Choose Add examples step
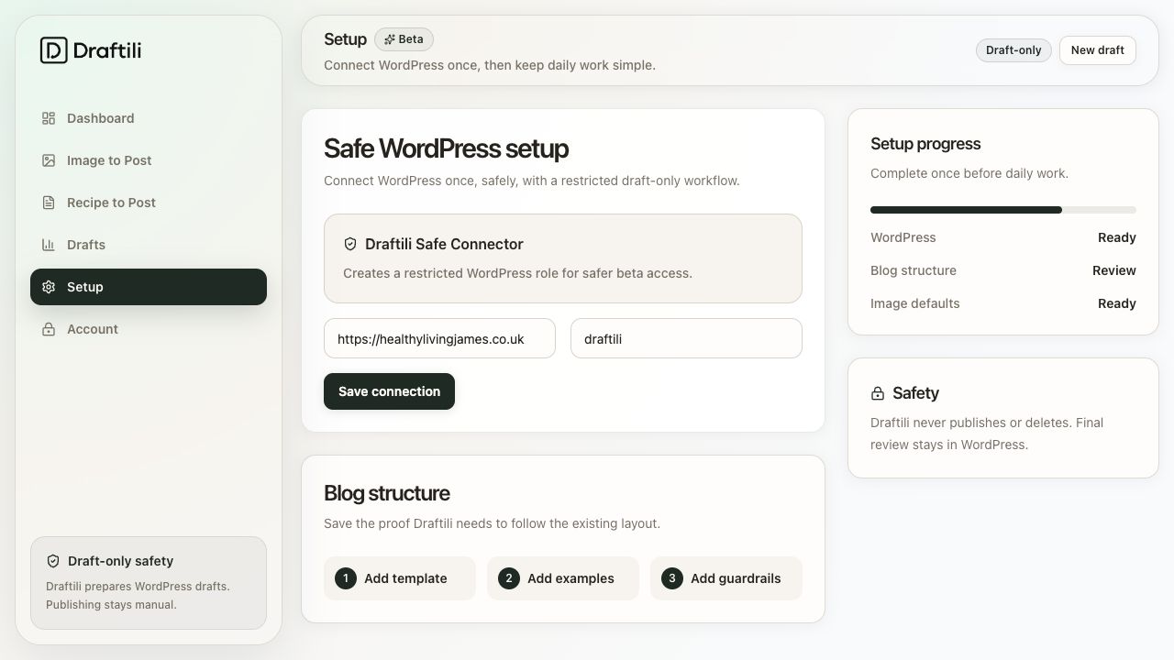1174x660 pixels. 563,578
